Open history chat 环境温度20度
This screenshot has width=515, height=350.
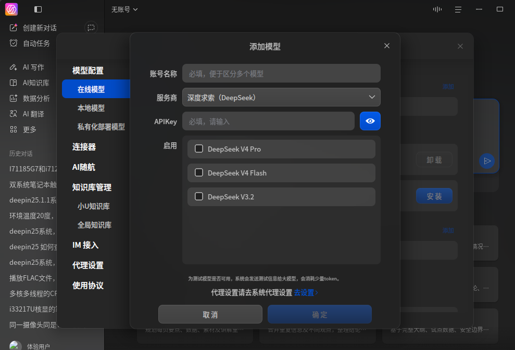click(x=32, y=216)
